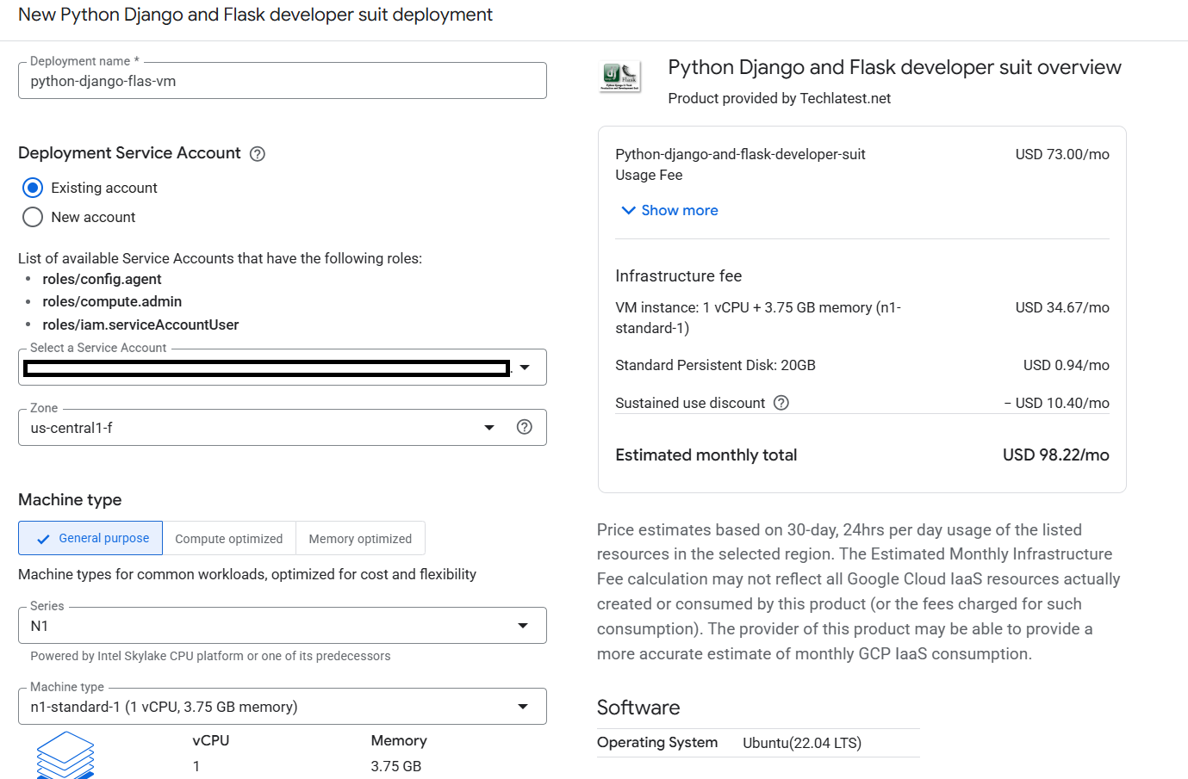This screenshot has width=1188, height=779.
Task: Click the Python Django and Flask overview heading
Action: point(894,67)
